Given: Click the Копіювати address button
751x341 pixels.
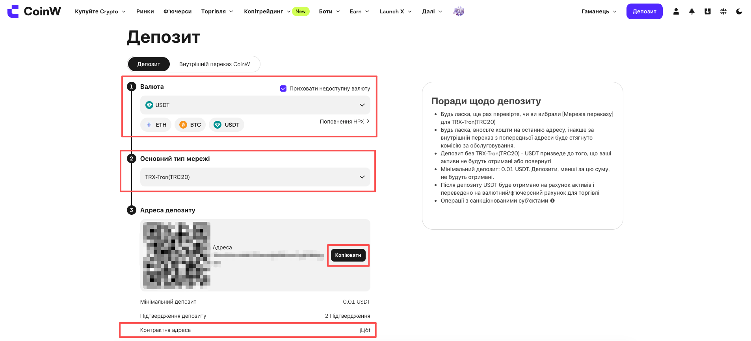Looking at the screenshot, I should (x=348, y=255).
